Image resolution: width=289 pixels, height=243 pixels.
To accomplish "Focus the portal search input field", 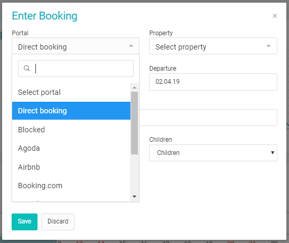I will click(76, 69).
